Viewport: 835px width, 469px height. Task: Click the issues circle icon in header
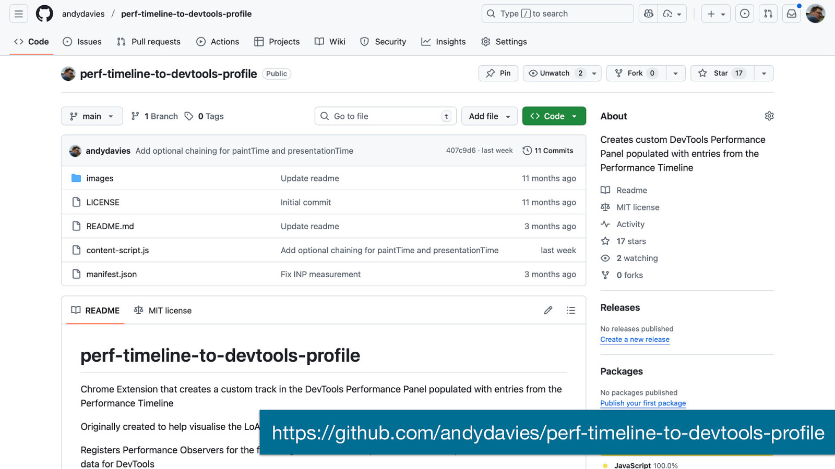tap(745, 14)
